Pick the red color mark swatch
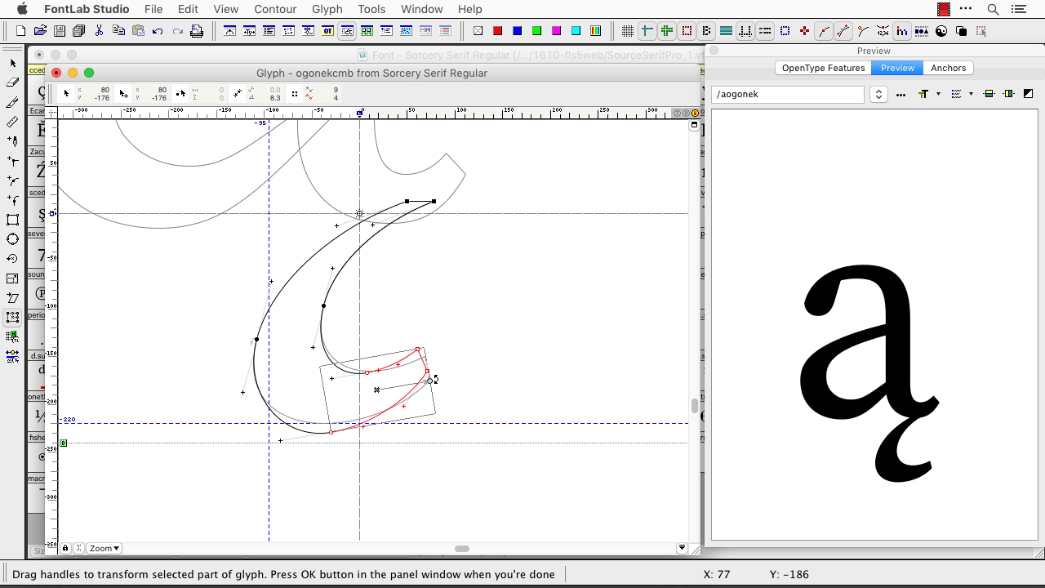This screenshot has width=1045, height=588. point(497,31)
